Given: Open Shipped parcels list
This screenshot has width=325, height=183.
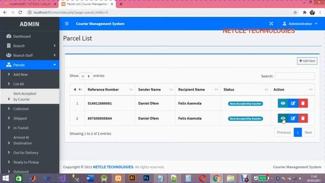Looking at the screenshot, I should click(30, 118).
